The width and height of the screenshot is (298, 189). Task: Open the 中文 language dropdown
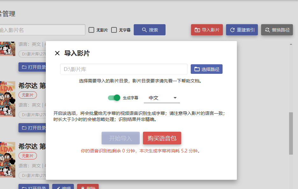click(x=162, y=98)
